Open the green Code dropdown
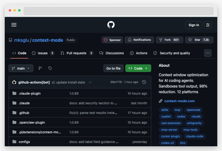The image size is (222, 151). (x=138, y=68)
